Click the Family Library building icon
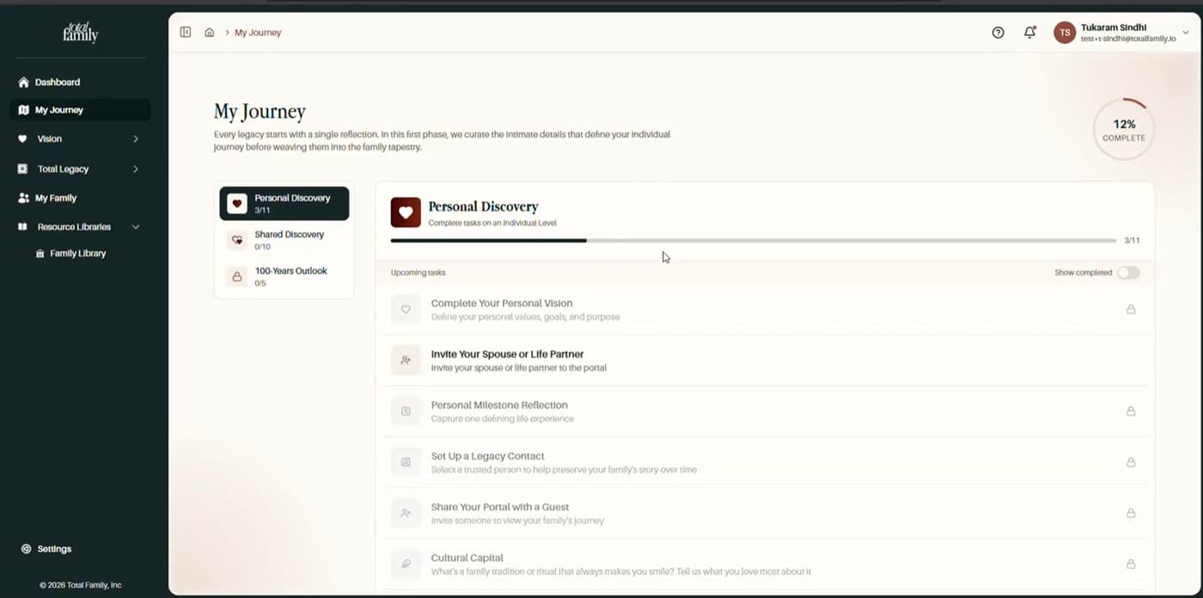Screen dimensions: 1203x598 coord(40,253)
